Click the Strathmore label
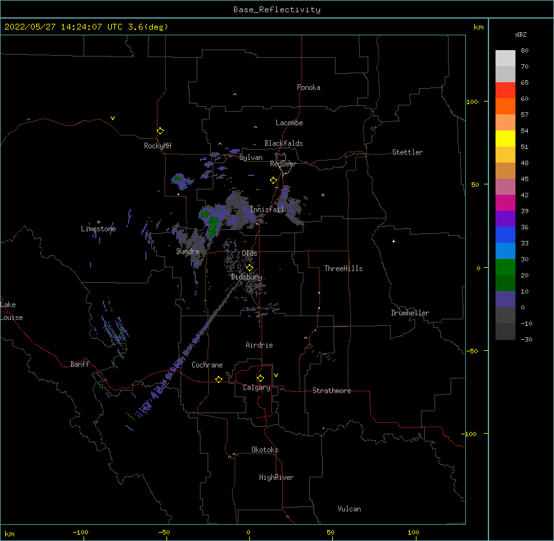Viewport: 554px width, 541px height. point(332,391)
